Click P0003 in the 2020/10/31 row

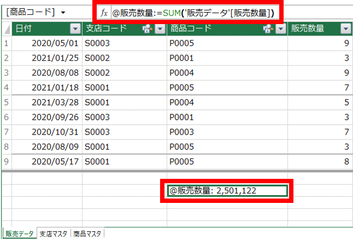[227, 132]
